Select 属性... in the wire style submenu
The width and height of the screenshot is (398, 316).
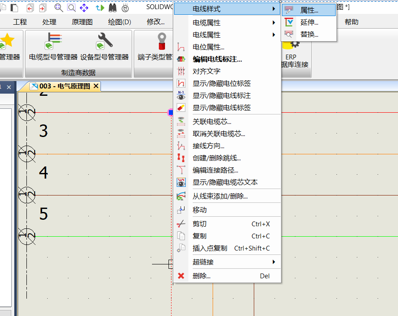pyautogui.click(x=309, y=10)
